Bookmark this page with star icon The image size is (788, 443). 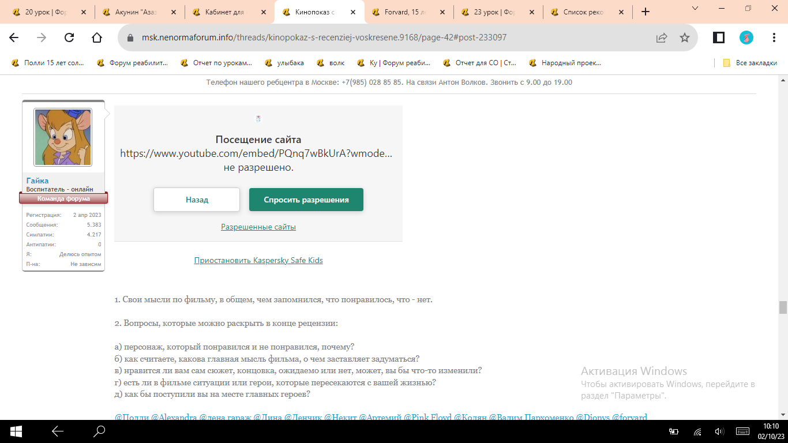point(685,37)
